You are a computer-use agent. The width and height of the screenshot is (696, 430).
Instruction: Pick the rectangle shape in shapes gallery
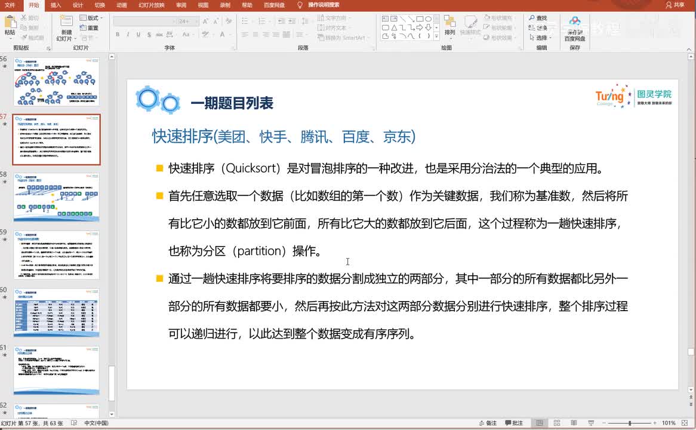(x=420, y=19)
